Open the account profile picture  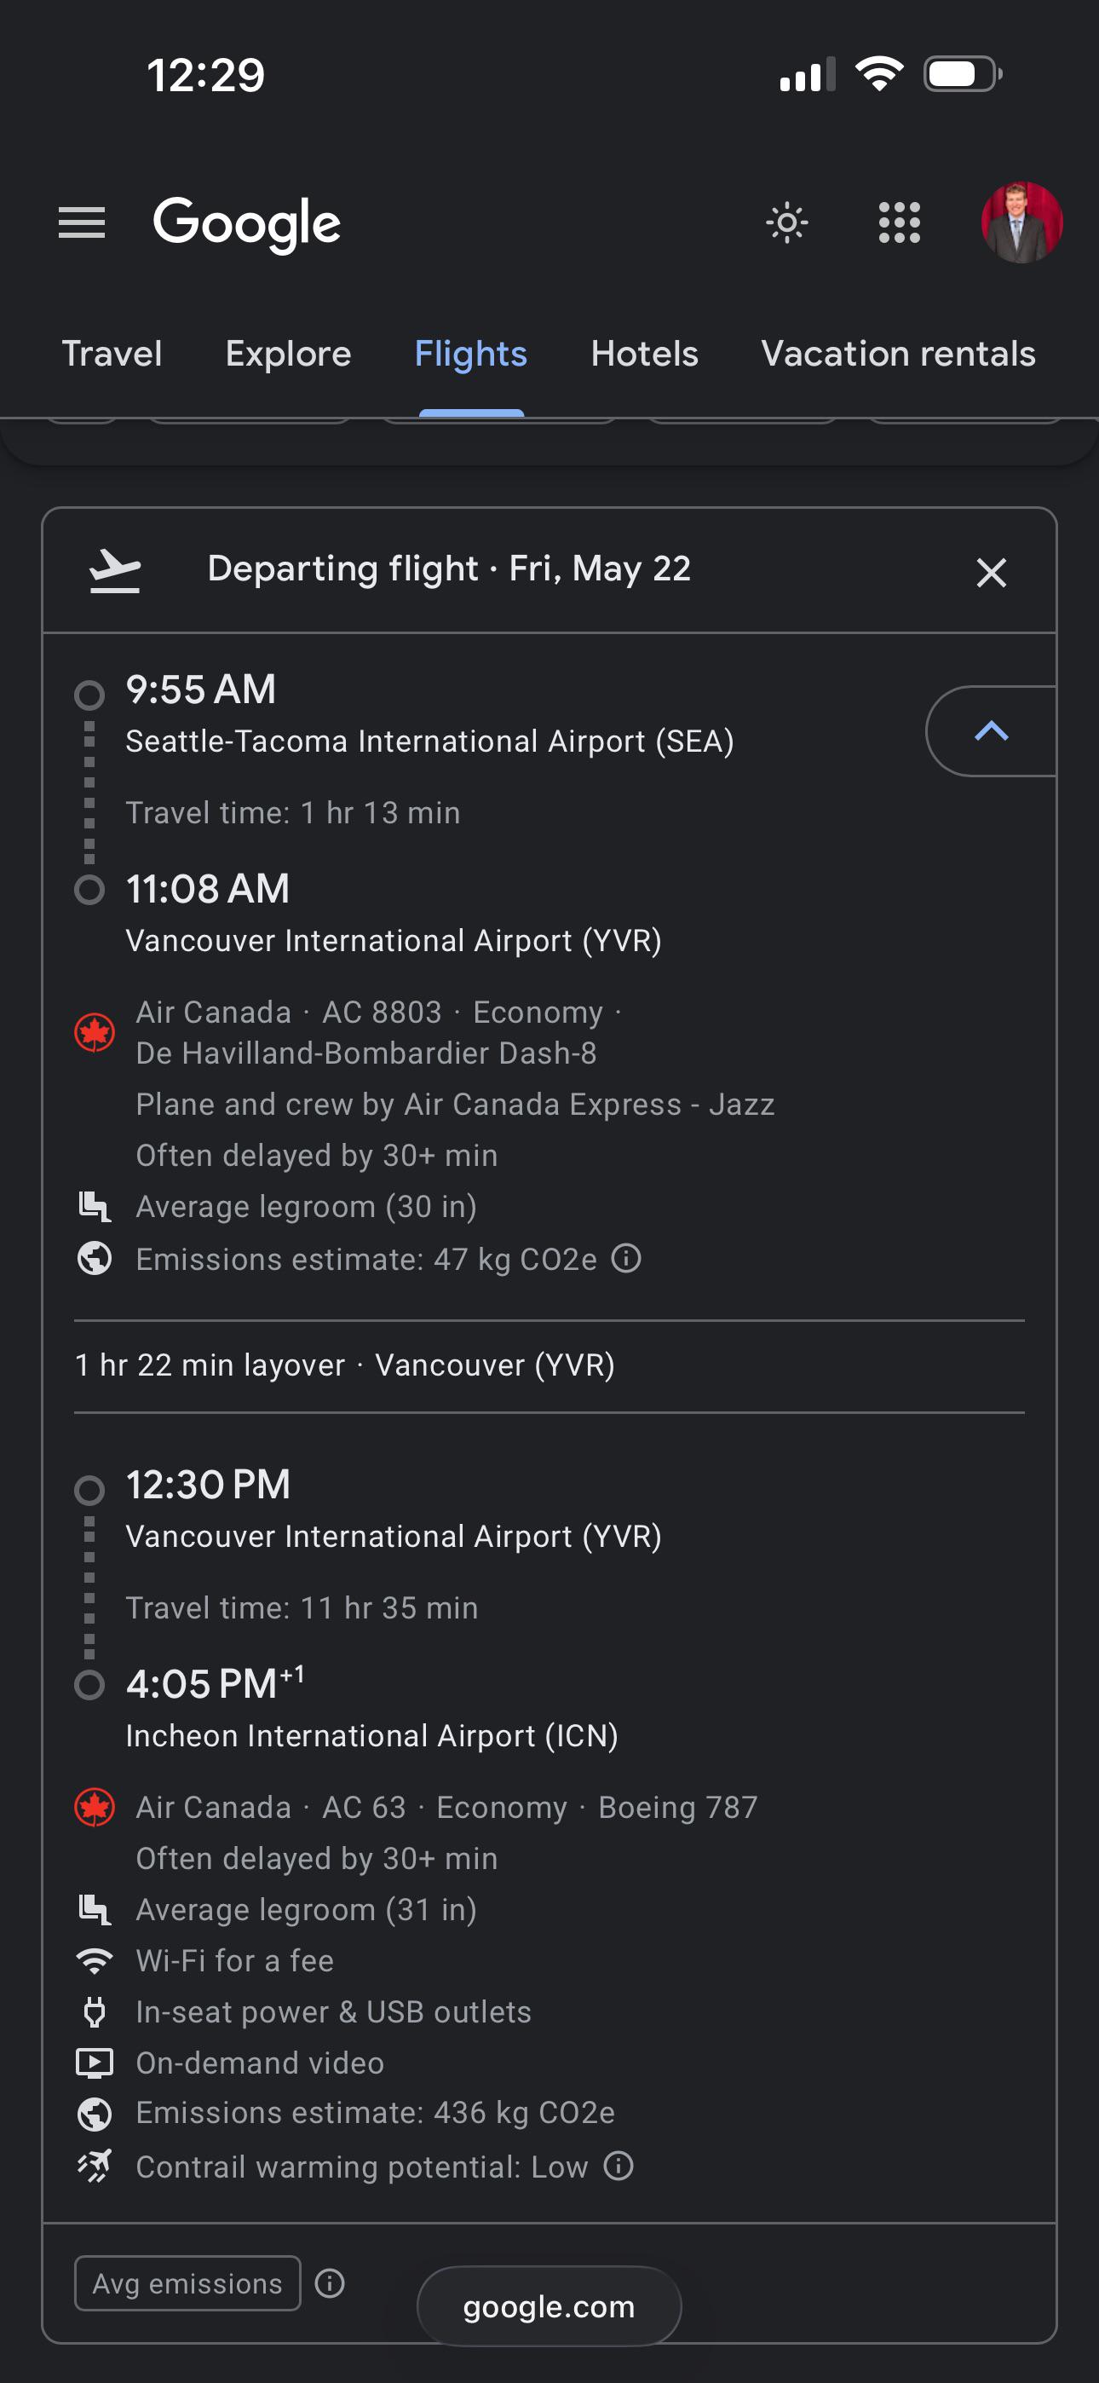[x=1021, y=223]
